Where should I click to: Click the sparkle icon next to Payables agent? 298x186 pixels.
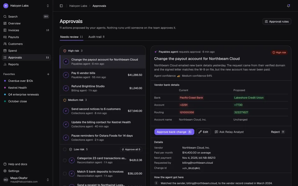(156, 52)
